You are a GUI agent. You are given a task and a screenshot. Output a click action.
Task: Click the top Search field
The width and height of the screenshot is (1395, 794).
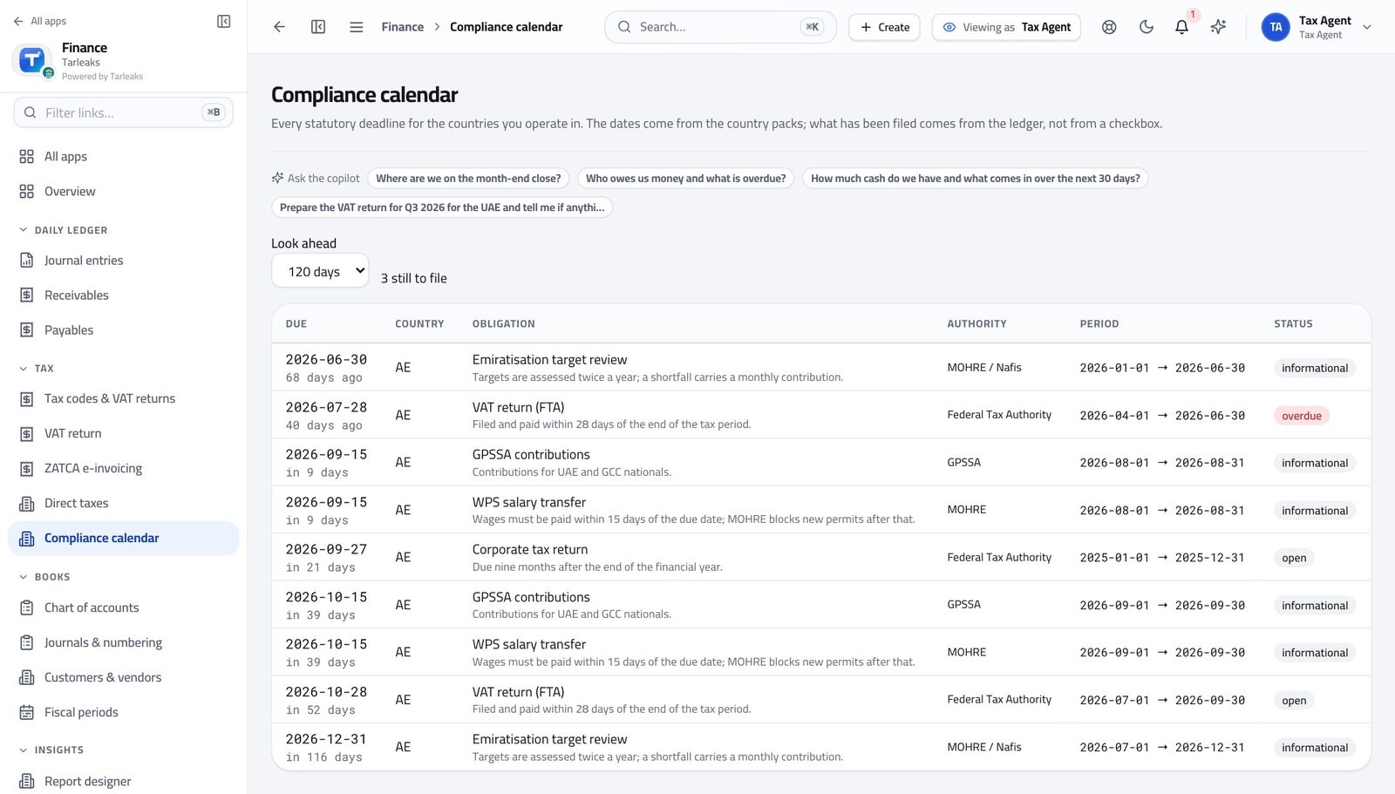pos(720,27)
